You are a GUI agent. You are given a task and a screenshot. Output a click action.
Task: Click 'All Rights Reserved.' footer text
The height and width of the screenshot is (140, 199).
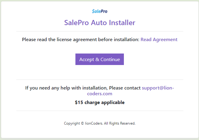(x=120, y=123)
